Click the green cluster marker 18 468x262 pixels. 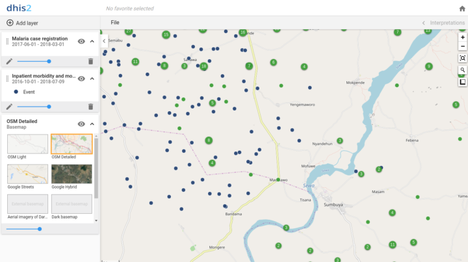click(203, 66)
